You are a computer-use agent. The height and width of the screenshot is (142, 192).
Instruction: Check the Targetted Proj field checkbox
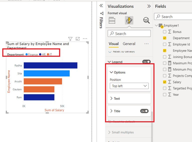(164, 88)
